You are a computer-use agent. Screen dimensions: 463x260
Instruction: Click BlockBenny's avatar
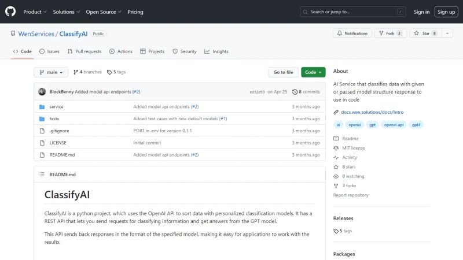click(x=42, y=92)
